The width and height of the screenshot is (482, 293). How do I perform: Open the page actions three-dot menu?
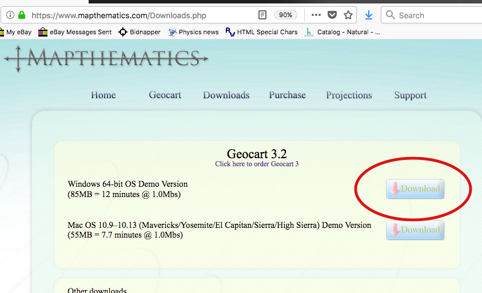click(316, 15)
